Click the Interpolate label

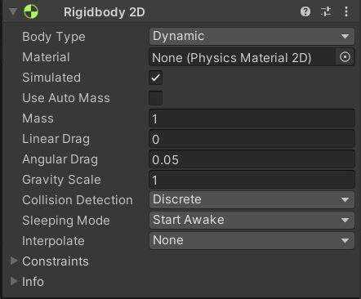[53, 241]
